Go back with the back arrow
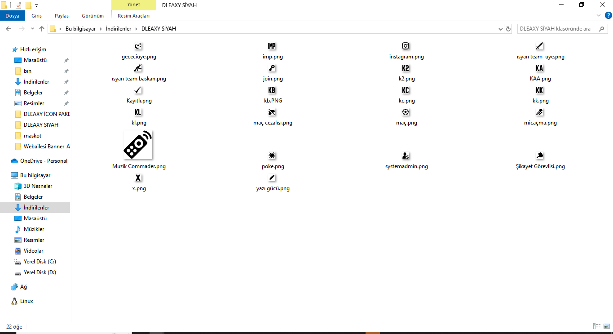This screenshot has height=334, width=613. [9, 29]
